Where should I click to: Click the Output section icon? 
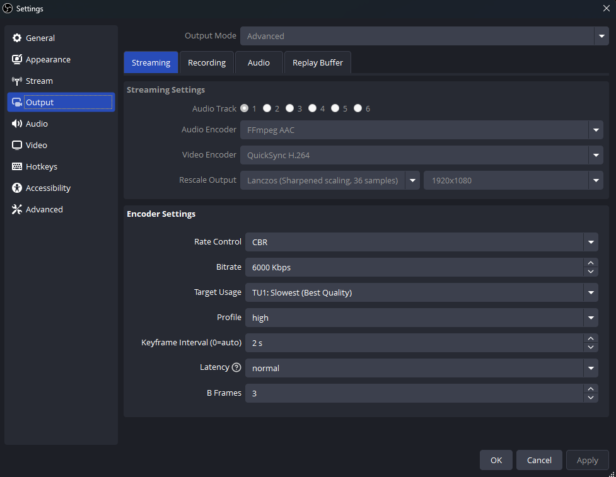pyautogui.click(x=17, y=102)
